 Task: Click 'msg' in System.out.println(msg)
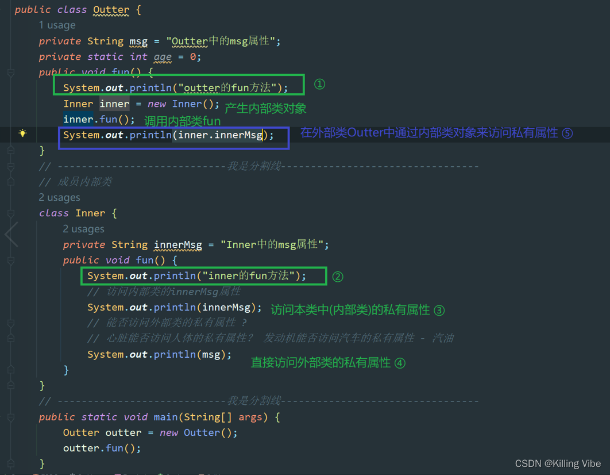[x=211, y=355]
